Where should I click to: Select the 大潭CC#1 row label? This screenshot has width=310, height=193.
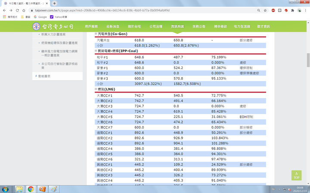point(105,96)
